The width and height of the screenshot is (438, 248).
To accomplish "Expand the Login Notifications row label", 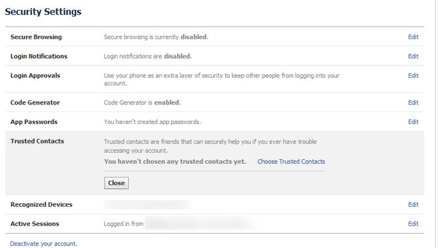I will pos(39,56).
